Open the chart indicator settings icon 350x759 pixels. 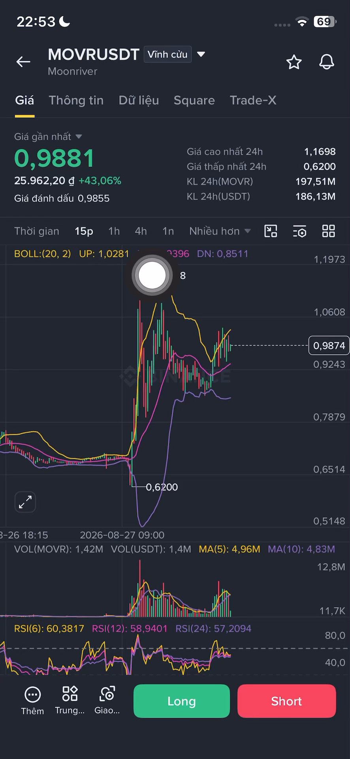click(x=300, y=231)
